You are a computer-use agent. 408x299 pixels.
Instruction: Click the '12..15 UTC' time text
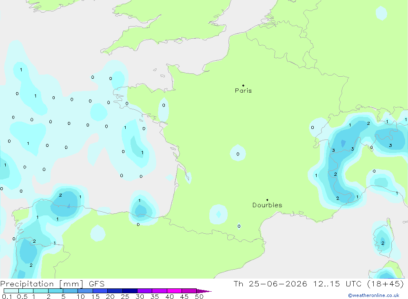338,283
